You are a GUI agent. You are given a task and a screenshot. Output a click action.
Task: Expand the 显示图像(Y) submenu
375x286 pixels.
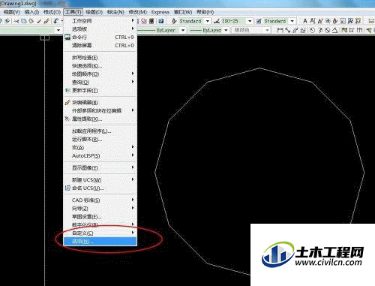tap(100, 167)
